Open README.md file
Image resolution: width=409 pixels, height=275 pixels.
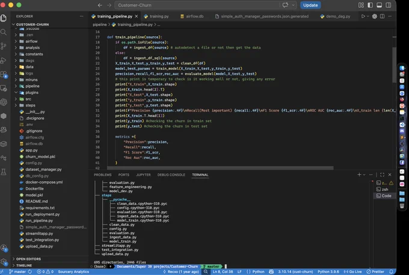click(37, 202)
